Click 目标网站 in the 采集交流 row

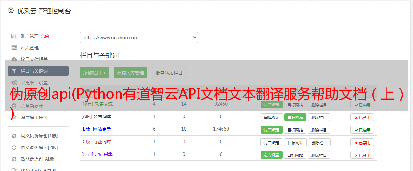tap(295, 105)
